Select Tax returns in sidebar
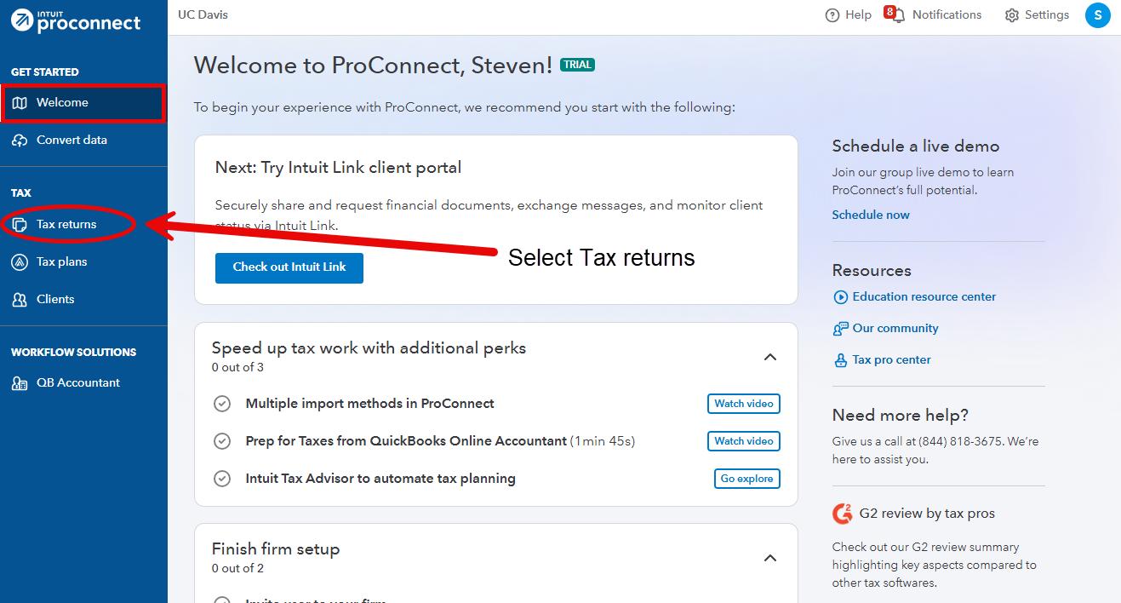 click(68, 225)
